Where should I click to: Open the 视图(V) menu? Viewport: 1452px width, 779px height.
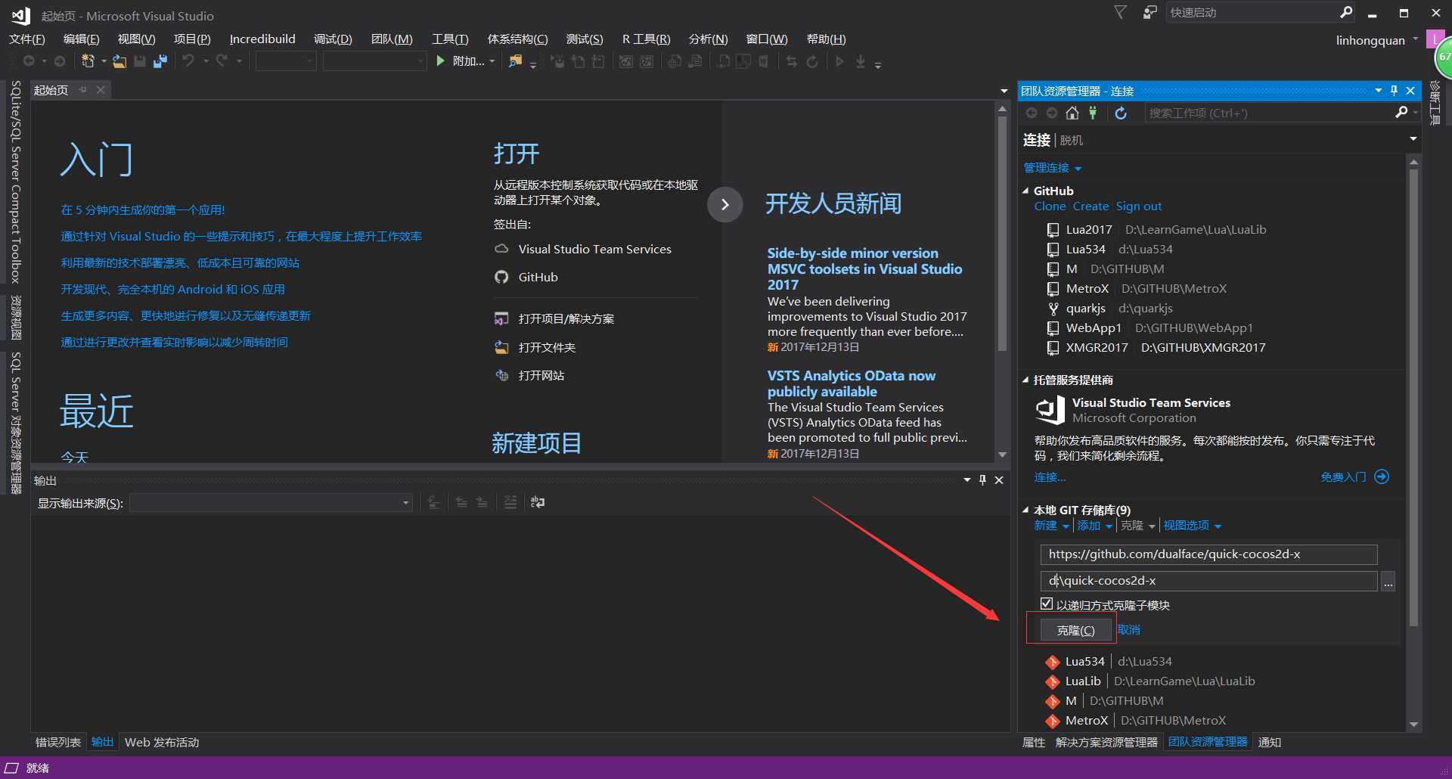136,39
